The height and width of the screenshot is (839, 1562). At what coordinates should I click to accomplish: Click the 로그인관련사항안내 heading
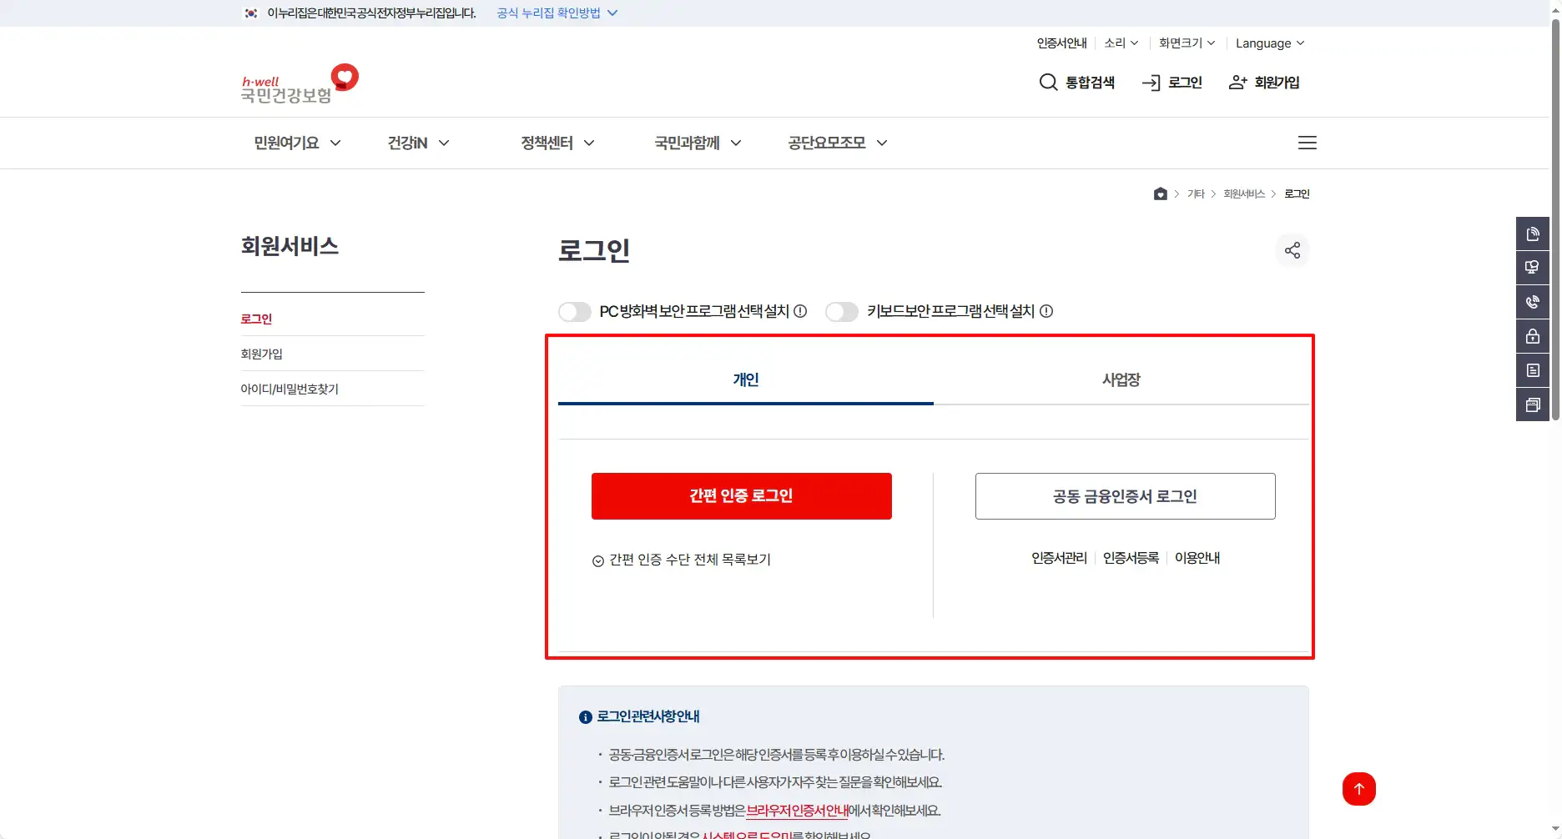coord(648,716)
